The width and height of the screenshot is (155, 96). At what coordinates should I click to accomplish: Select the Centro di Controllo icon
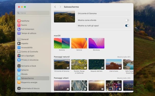[19, 52]
